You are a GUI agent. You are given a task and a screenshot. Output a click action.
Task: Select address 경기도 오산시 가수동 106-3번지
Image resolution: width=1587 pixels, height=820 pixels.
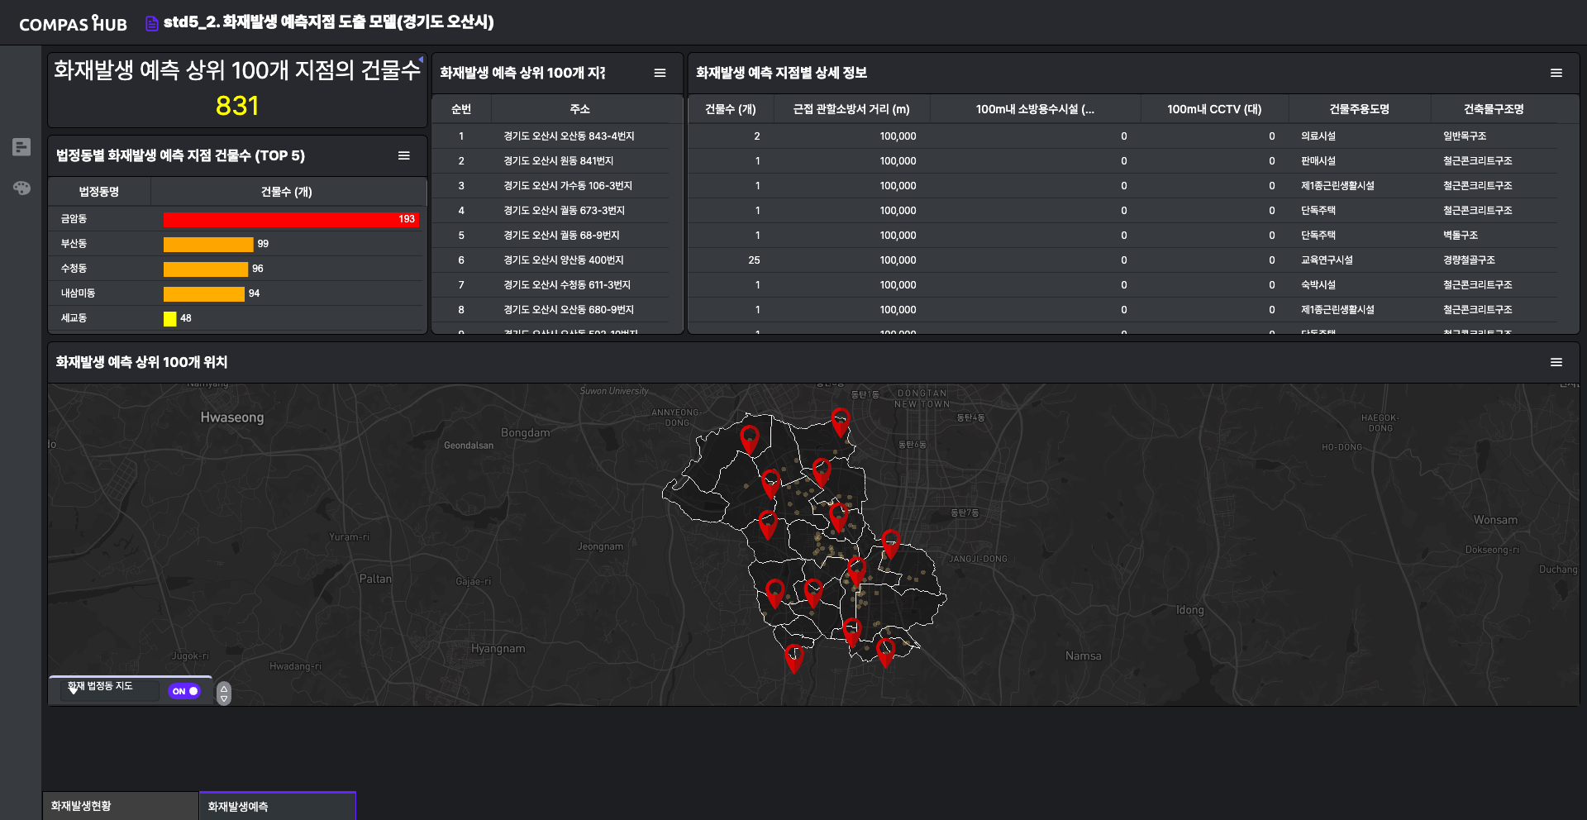pos(567,186)
